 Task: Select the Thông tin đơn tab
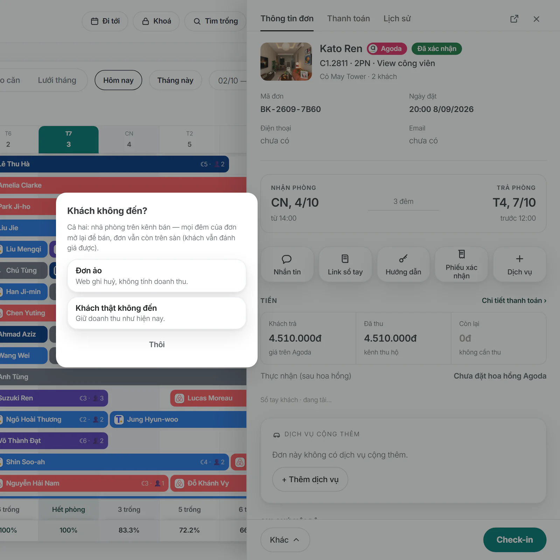click(287, 19)
